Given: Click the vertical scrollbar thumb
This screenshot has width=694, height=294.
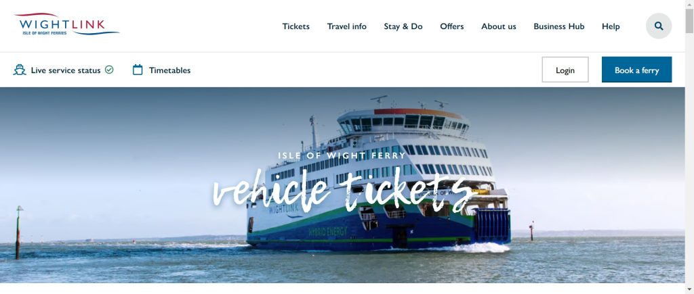Looking at the screenshot, I should (689, 21).
